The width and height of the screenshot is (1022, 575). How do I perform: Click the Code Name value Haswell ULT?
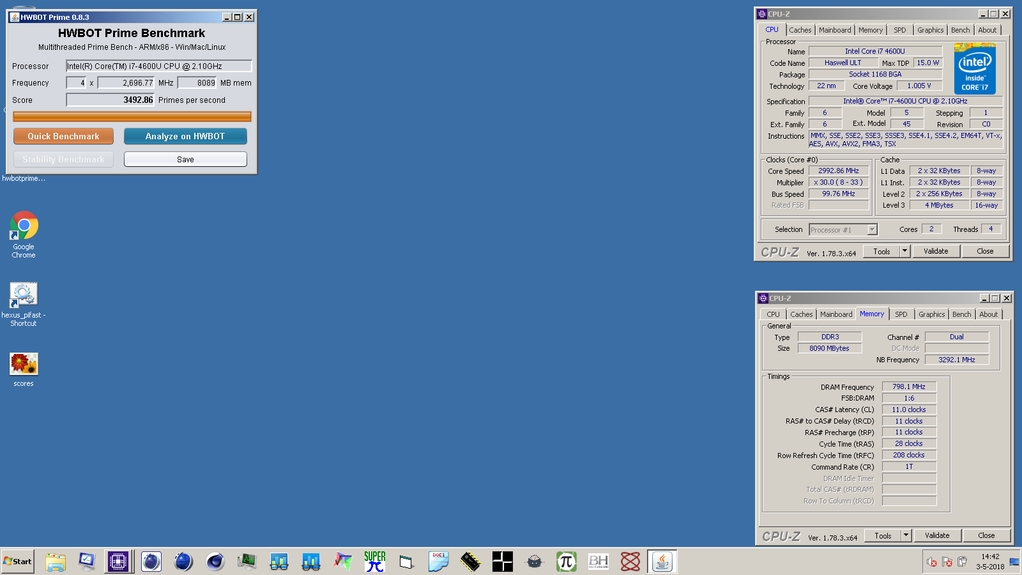843,63
